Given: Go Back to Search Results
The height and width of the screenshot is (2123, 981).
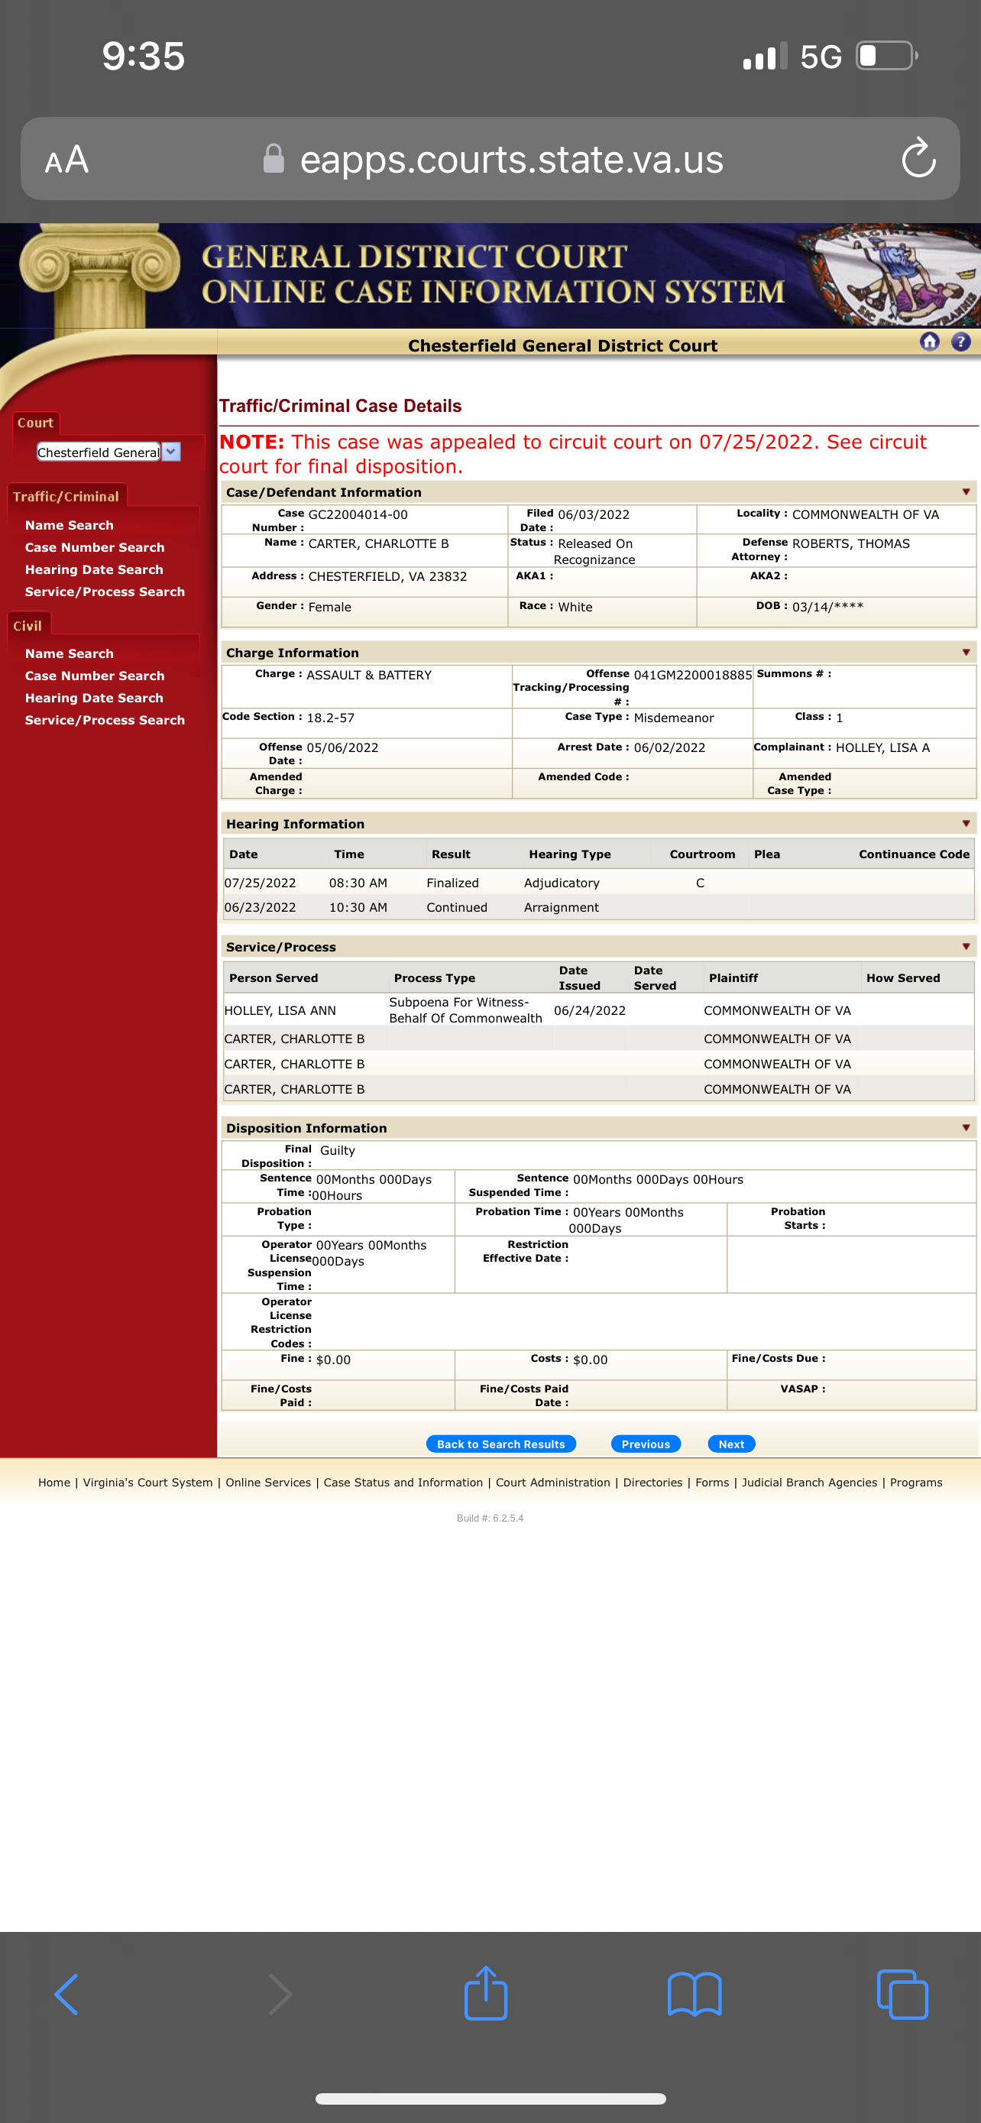Looking at the screenshot, I should [500, 1444].
